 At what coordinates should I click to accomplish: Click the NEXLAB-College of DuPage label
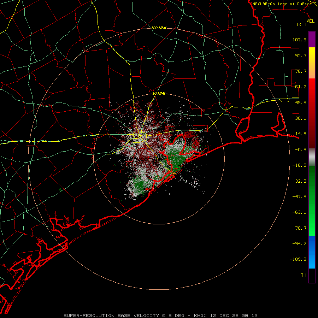coord(282,4)
